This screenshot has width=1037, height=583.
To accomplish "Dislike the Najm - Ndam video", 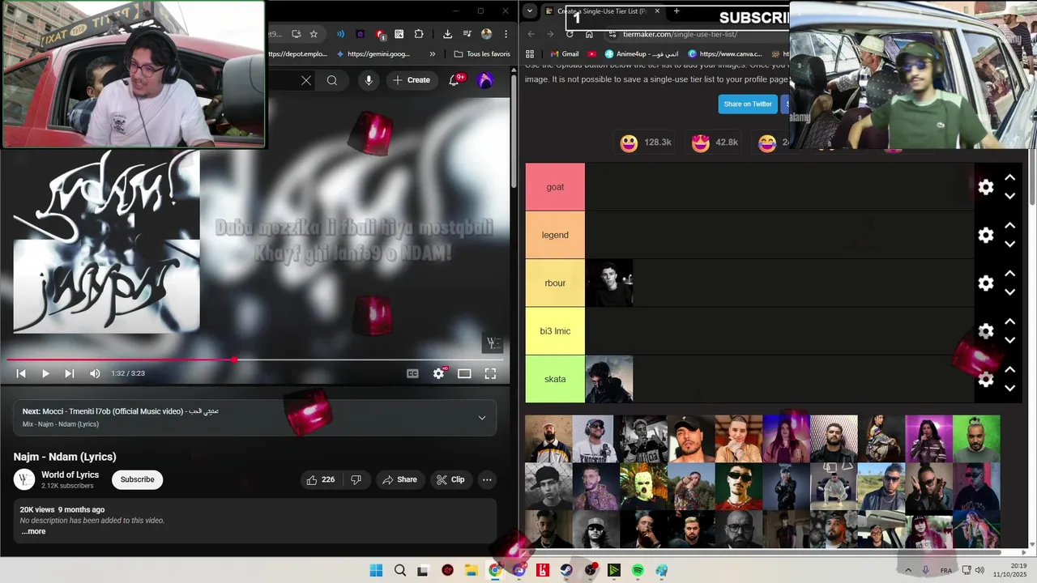I will pos(356,479).
